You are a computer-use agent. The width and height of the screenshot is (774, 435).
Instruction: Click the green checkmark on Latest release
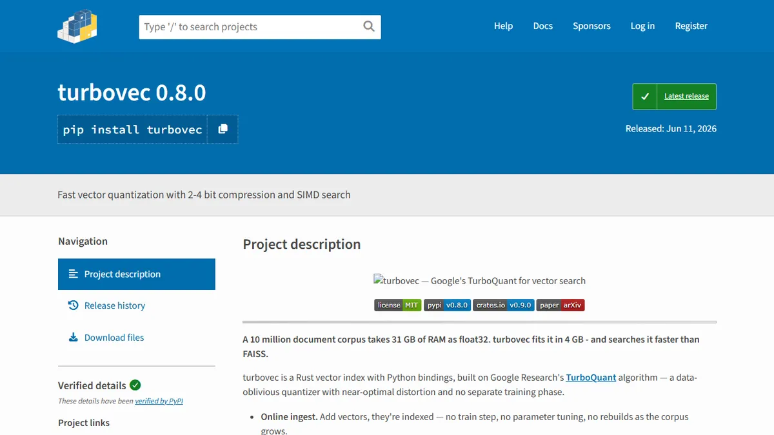(644, 96)
